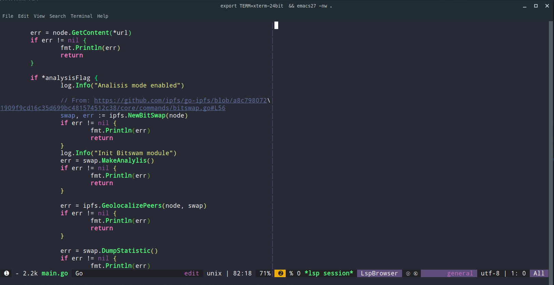Click the circled Y minor-mode icon
The width and height of the screenshot is (554, 285).
click(408, 274)
